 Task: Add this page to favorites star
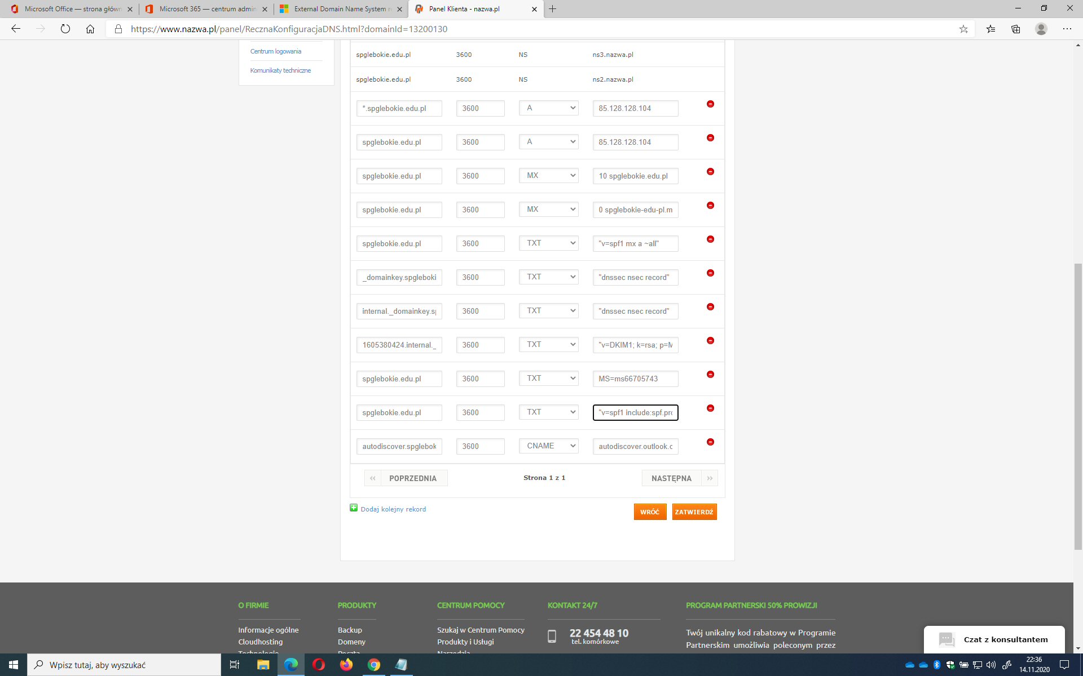pyautogui.click(x=963, y=29)
